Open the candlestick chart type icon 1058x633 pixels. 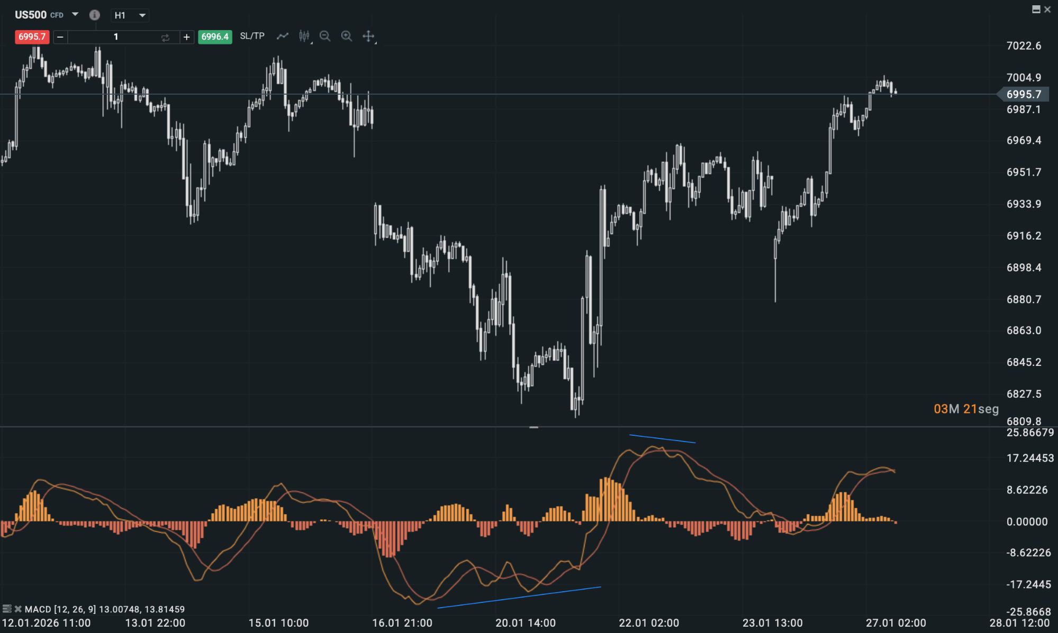pos(304,36)
